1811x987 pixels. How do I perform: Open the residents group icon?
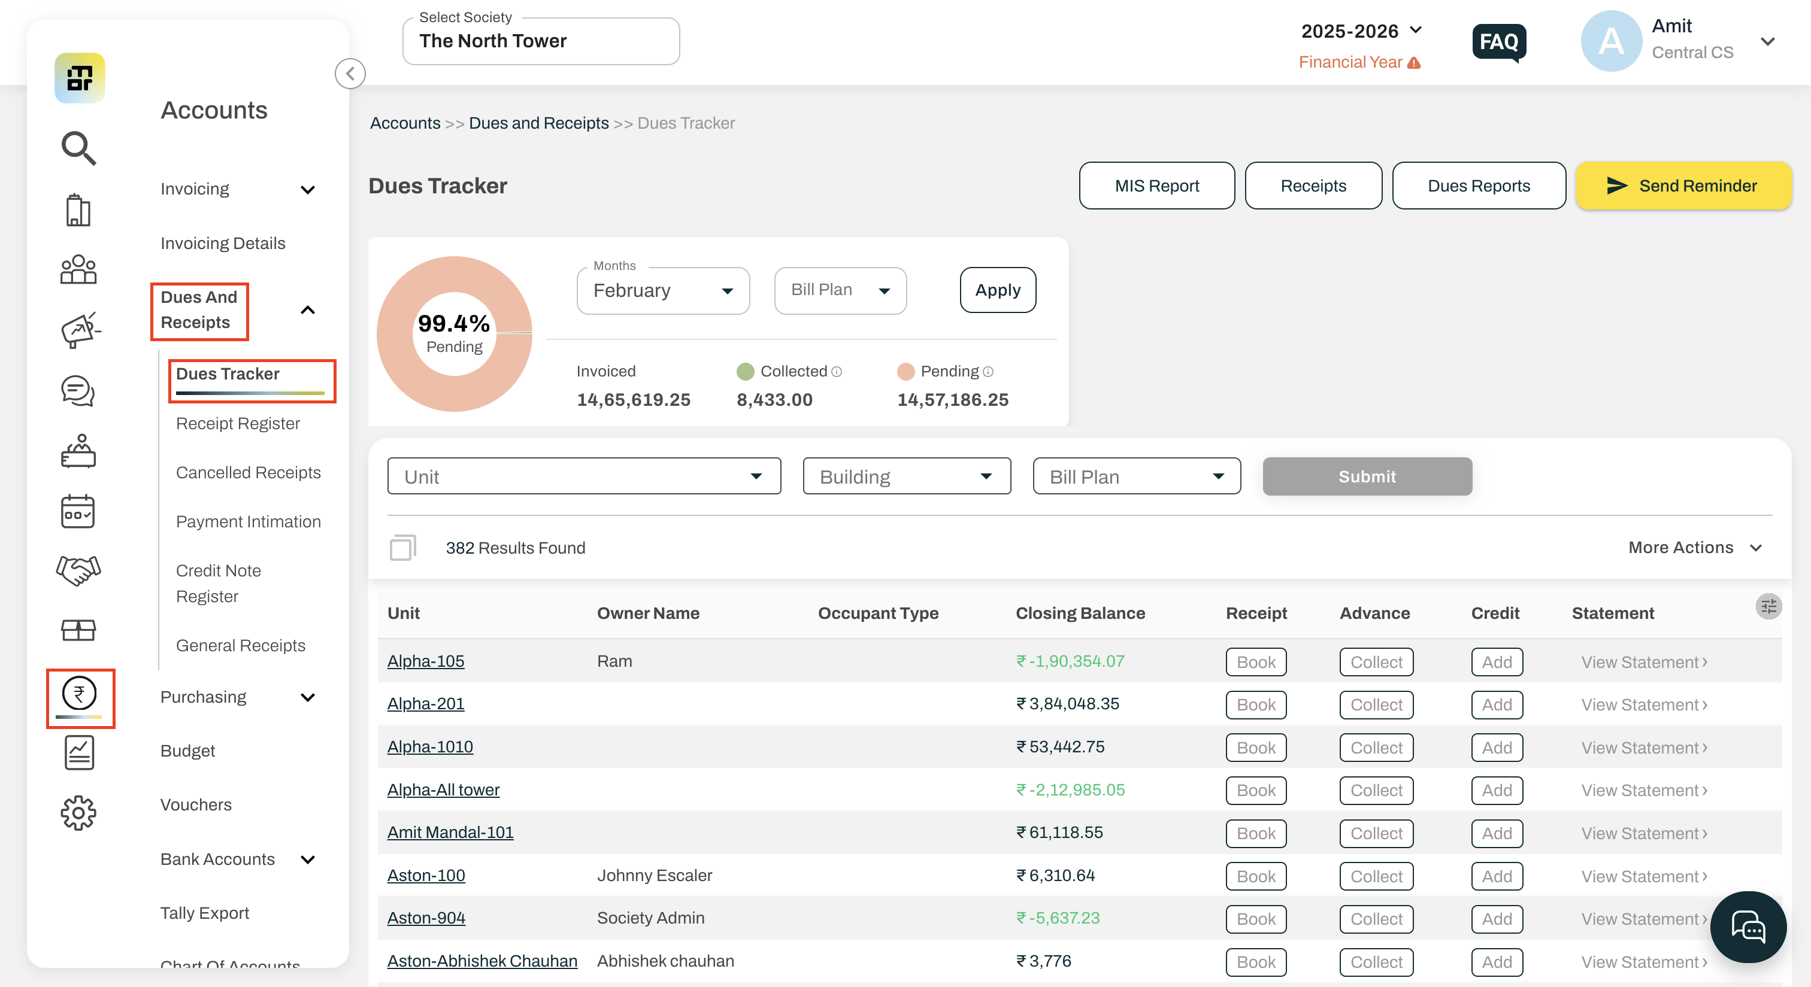click(x=78, y=270)
